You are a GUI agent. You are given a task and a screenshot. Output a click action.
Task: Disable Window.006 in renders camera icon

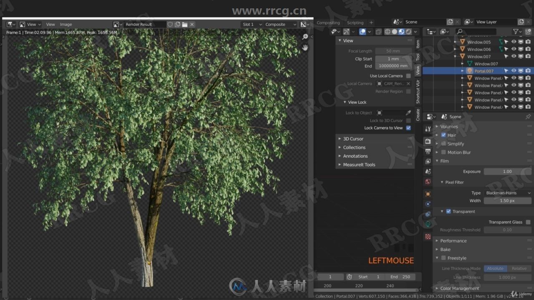(528, 49)
